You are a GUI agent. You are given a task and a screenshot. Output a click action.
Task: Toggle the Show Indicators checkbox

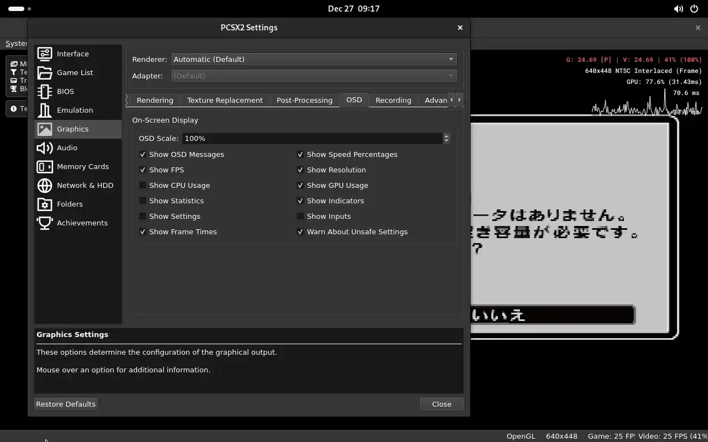(300, 201)
